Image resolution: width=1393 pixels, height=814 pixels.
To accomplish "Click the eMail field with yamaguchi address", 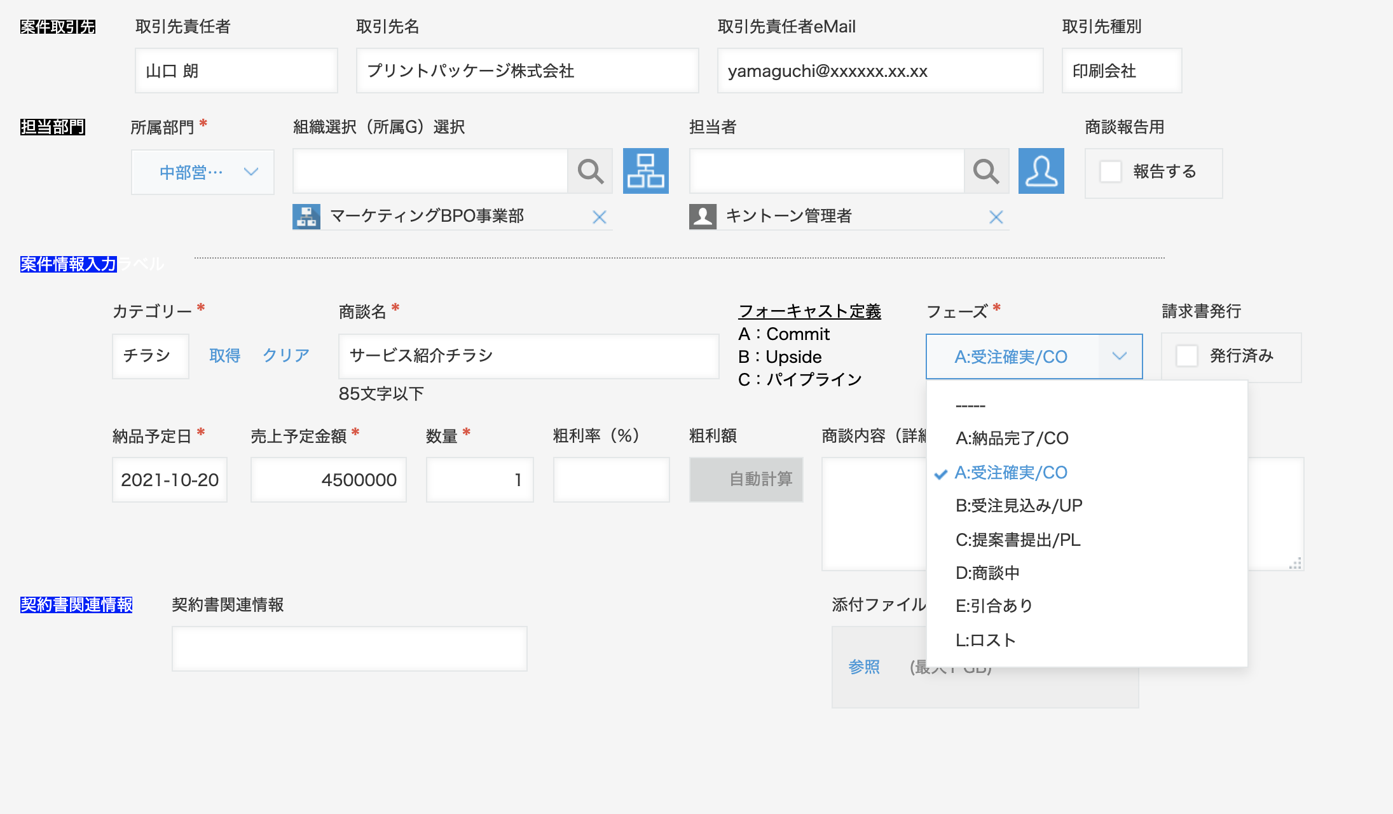I will pyautogui.click(x=880, y=71).
